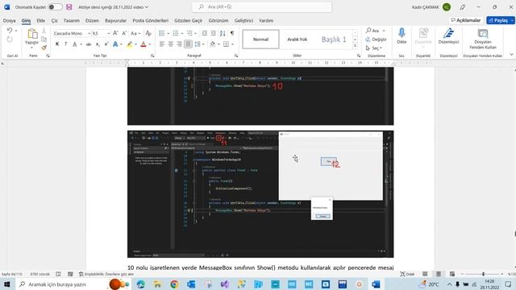Open Microsoft Edge from the taskbar
The width and height of the screenshot is (516, 290).
[x=141, y=284]
